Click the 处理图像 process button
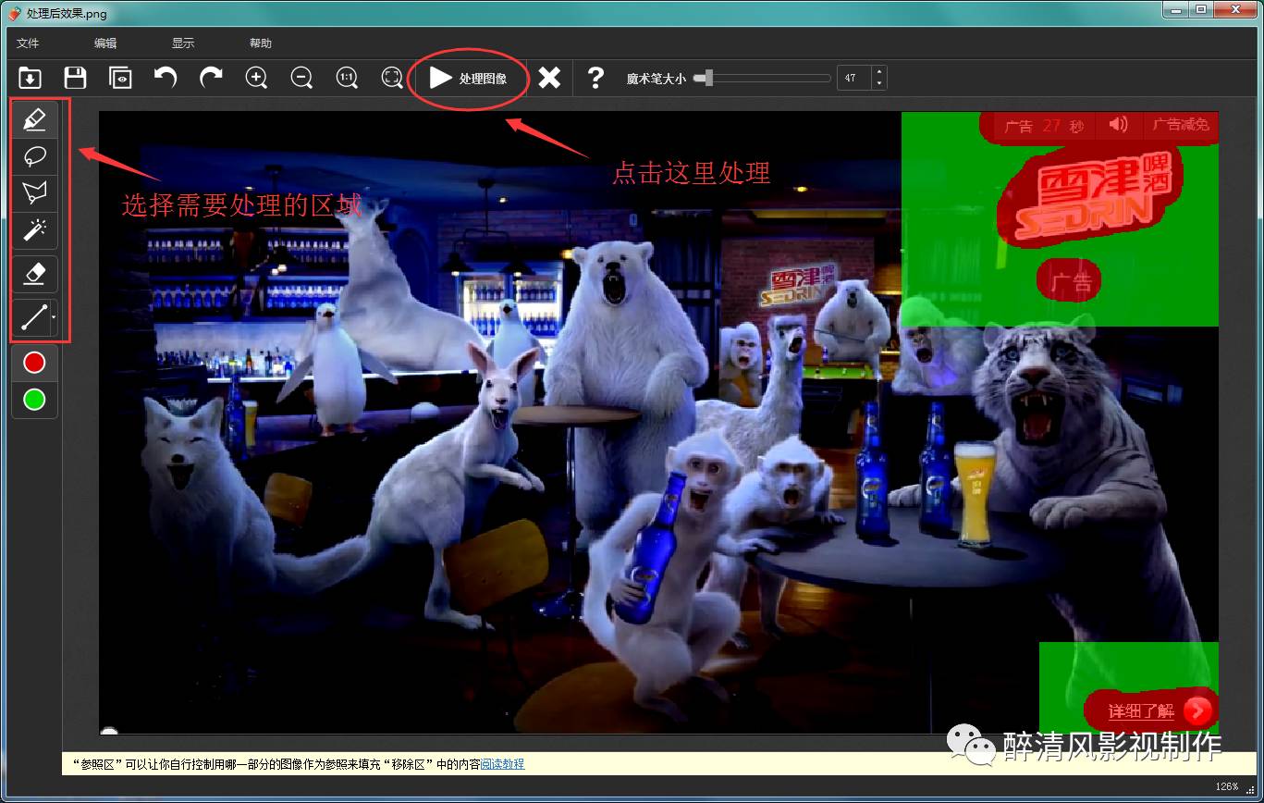Screen dimensions: 1264x803 pyautogui.click(x=470, y=79)
